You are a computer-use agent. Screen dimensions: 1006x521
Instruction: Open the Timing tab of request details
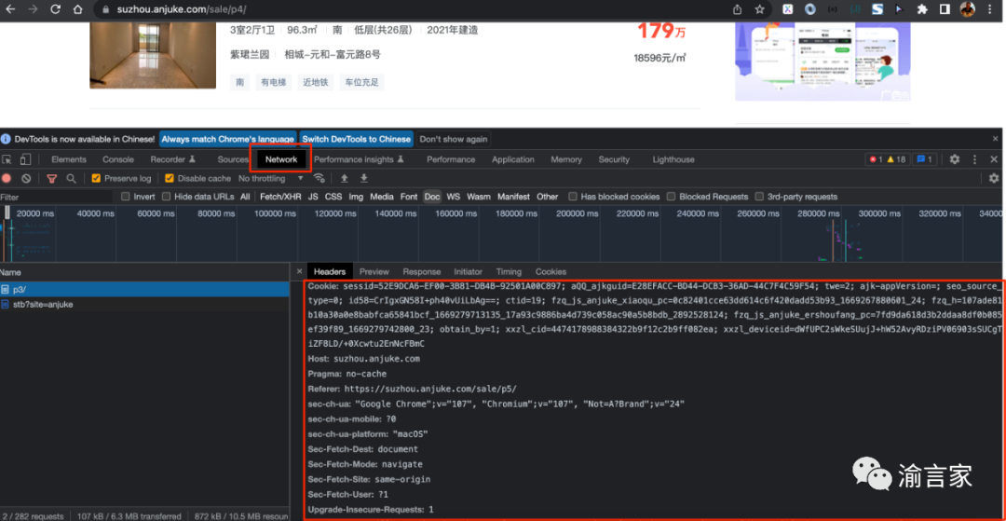click(x=509, y=272)
